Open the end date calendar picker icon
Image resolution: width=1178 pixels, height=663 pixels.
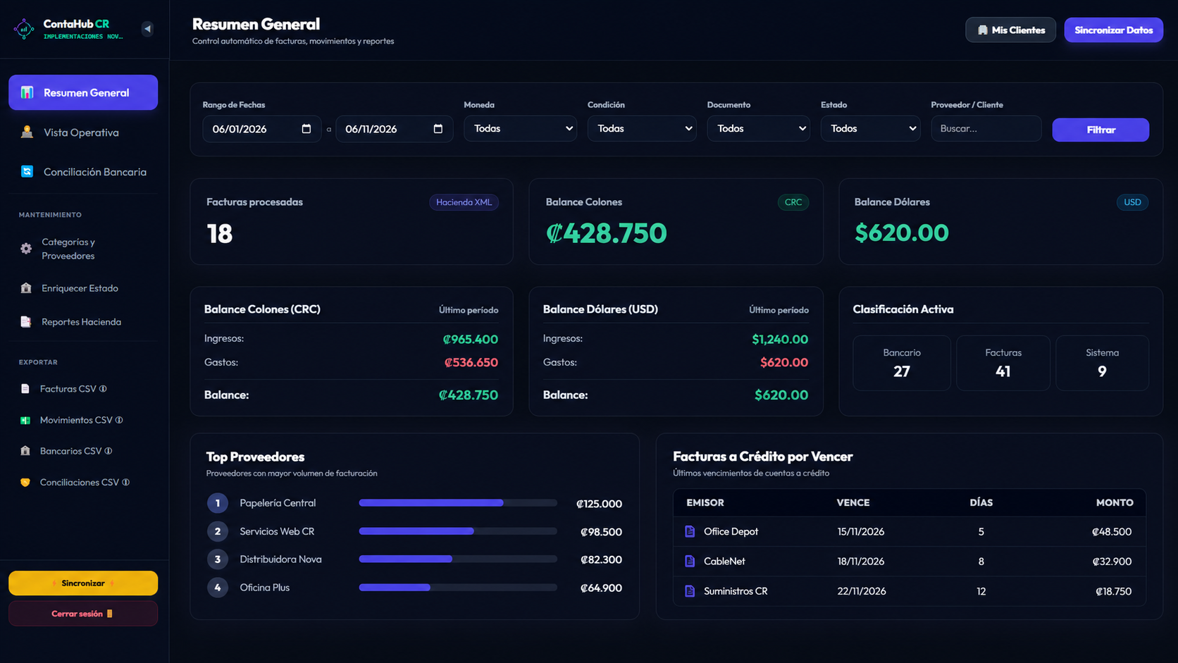(438, 129)
